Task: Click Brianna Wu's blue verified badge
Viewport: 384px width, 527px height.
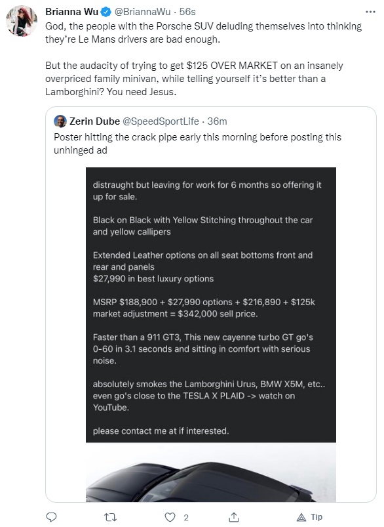Action: tap(106, 12)
